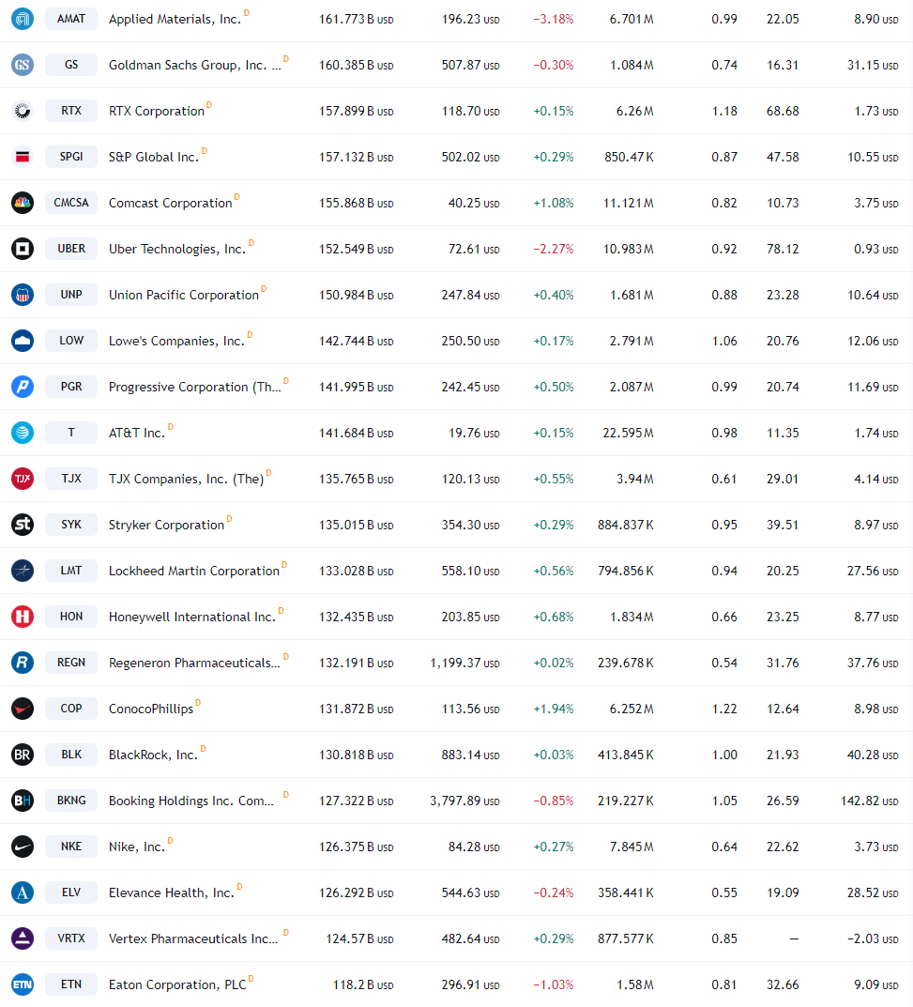Click the RTX Corporation logo icon
913x1007 pixels.
[x=23, y=111]
